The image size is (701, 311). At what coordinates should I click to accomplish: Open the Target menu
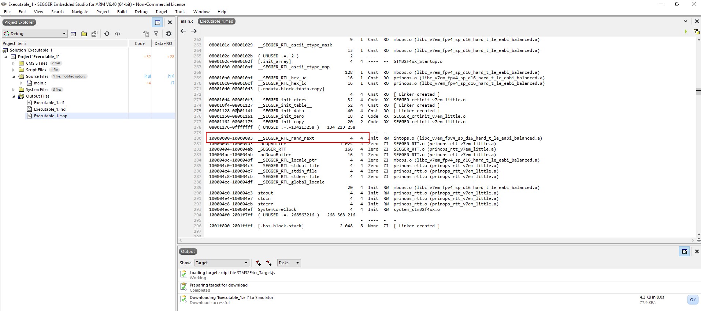point(161,12)
